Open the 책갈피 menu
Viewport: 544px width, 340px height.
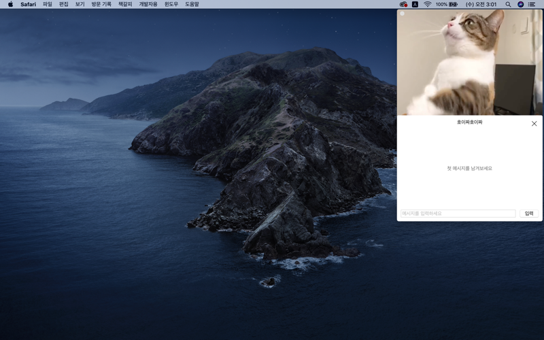[125, 4]
